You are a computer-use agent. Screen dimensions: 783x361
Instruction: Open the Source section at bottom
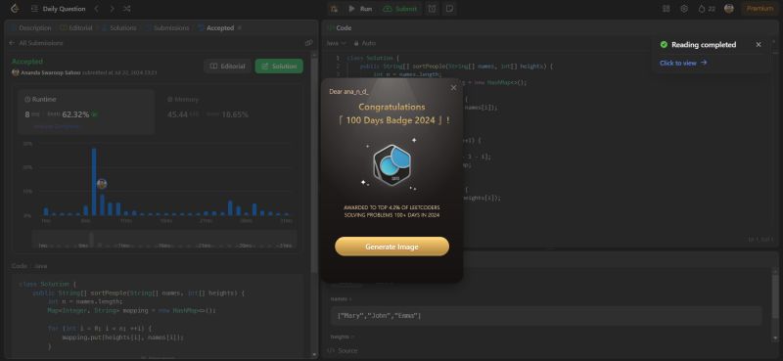(343, 350)
